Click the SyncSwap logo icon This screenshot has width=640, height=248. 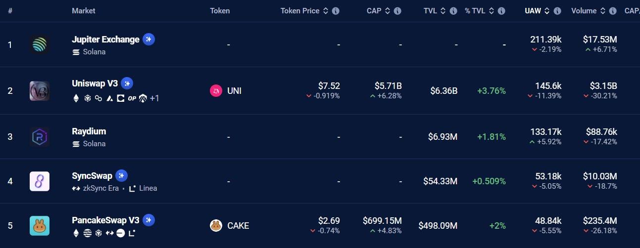point(39,181)
